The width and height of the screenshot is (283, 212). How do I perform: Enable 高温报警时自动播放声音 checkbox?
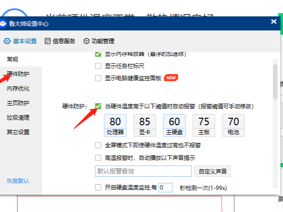point(98,158)
